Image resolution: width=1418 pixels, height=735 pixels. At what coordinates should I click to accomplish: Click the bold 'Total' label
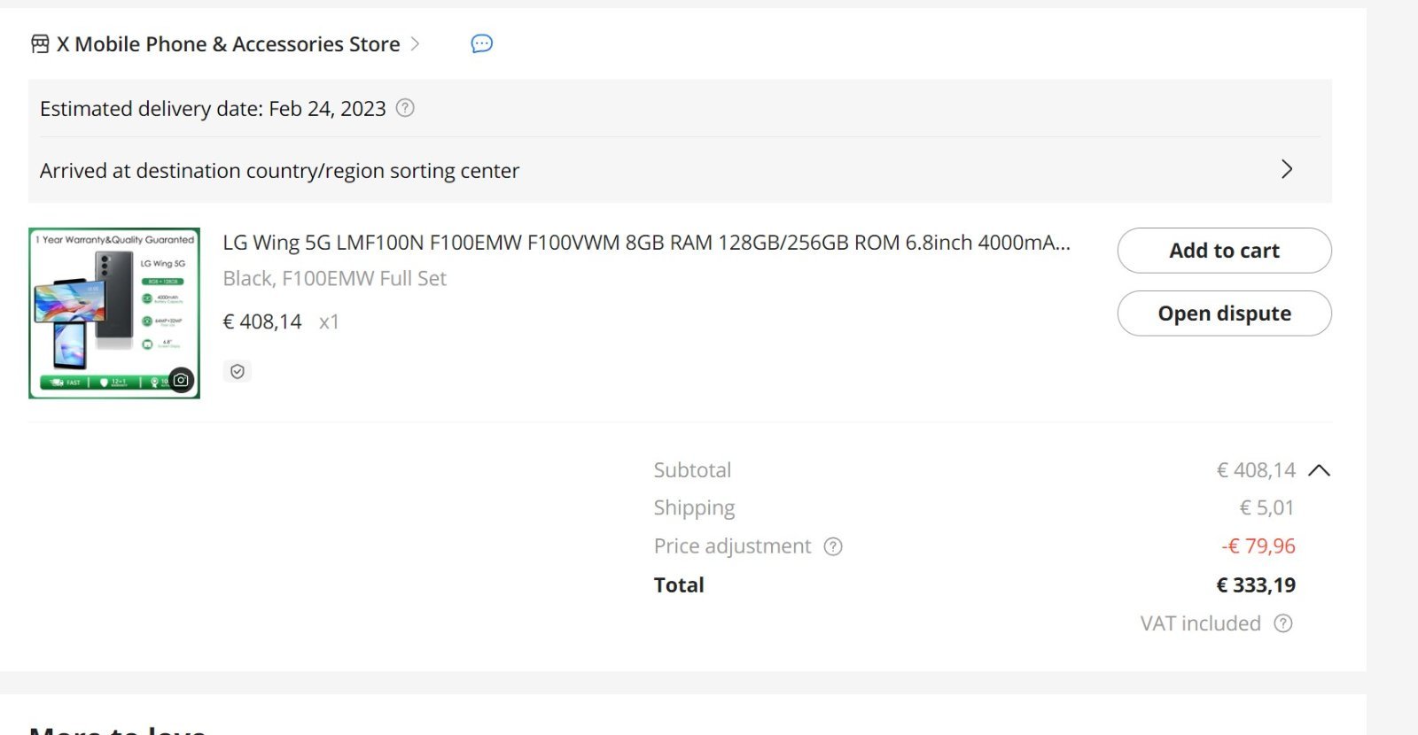tap(679, 585)
